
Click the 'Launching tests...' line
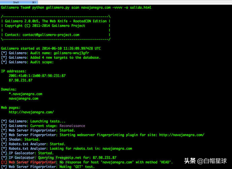coord(33,121)
